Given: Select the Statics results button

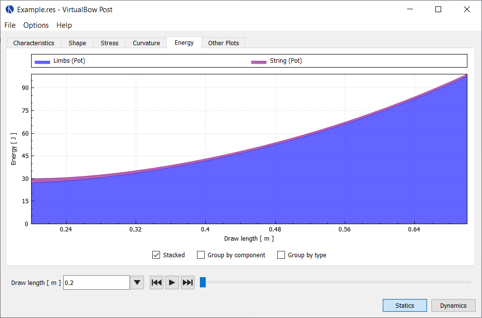Looking at the screenshot, I should tap(405, 305).
